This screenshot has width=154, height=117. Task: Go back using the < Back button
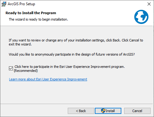click(x=81, y=111)
